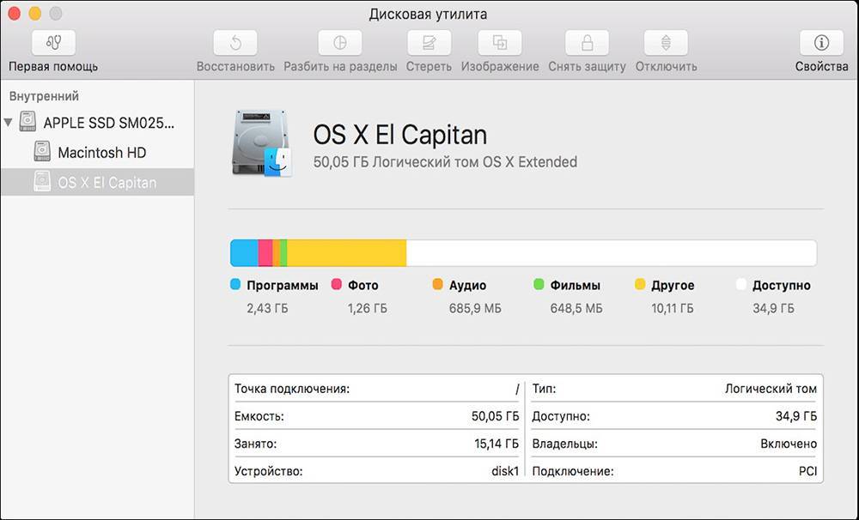Select OS X El Capitan in sidebar
This screenshot has width=859, height=520.
click(x=107, y=183)
